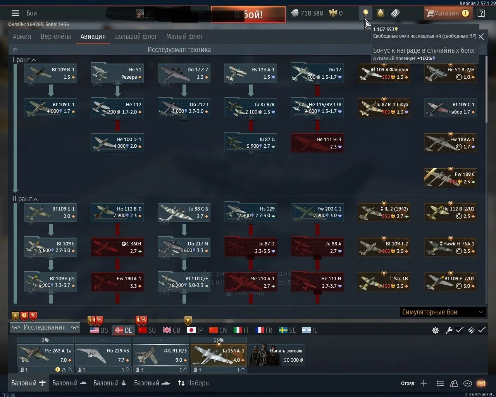496x397 pixels.
Task: Add squad member with plus icon
Action: tap(424, 383)
